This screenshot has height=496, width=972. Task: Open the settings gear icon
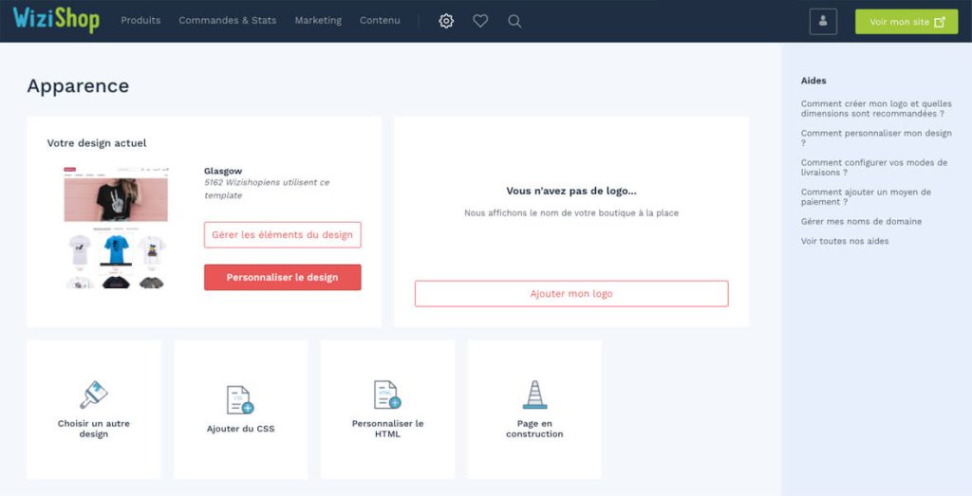point(446,21)
